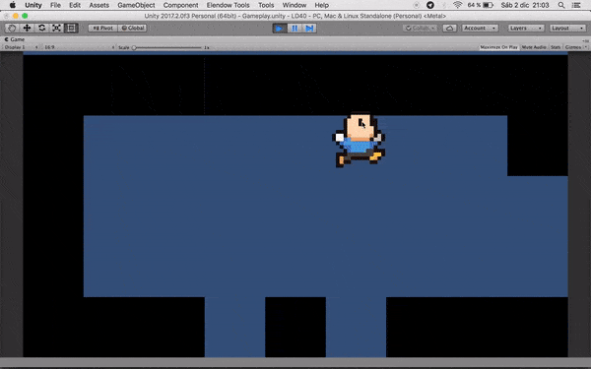The image size is (591, 369).
Task: Open the File menu
Action: pos(55,5)
